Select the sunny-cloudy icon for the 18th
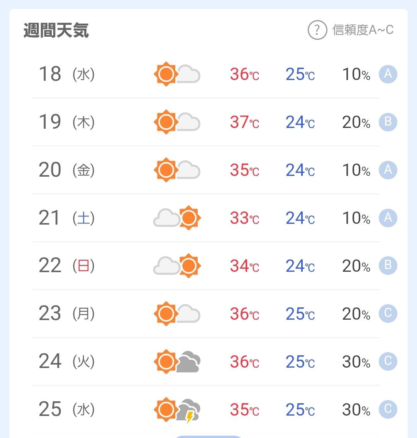Viewport: 417px width, 438px height. 177,74
